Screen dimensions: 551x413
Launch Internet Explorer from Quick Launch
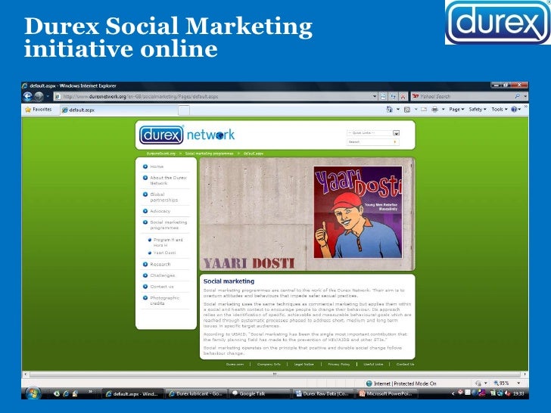[65, 393]
